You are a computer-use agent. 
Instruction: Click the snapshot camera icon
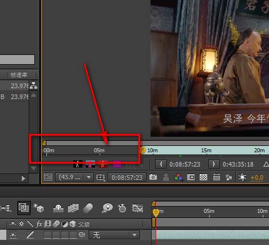pyautogui.click(x=153, y=177)
